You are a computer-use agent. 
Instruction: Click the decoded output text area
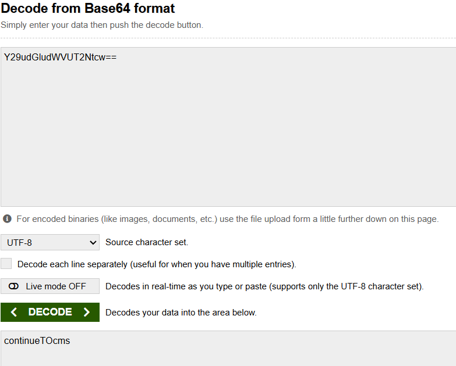pos(228,351)
